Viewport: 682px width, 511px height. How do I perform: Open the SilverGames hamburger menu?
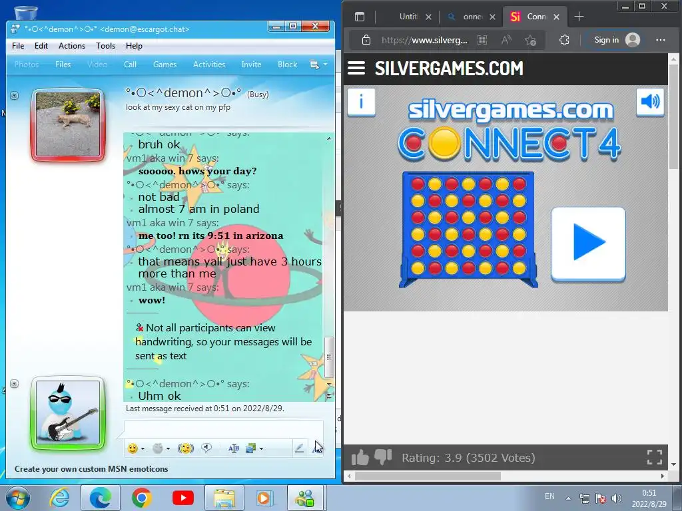click(x=356, y=69)
